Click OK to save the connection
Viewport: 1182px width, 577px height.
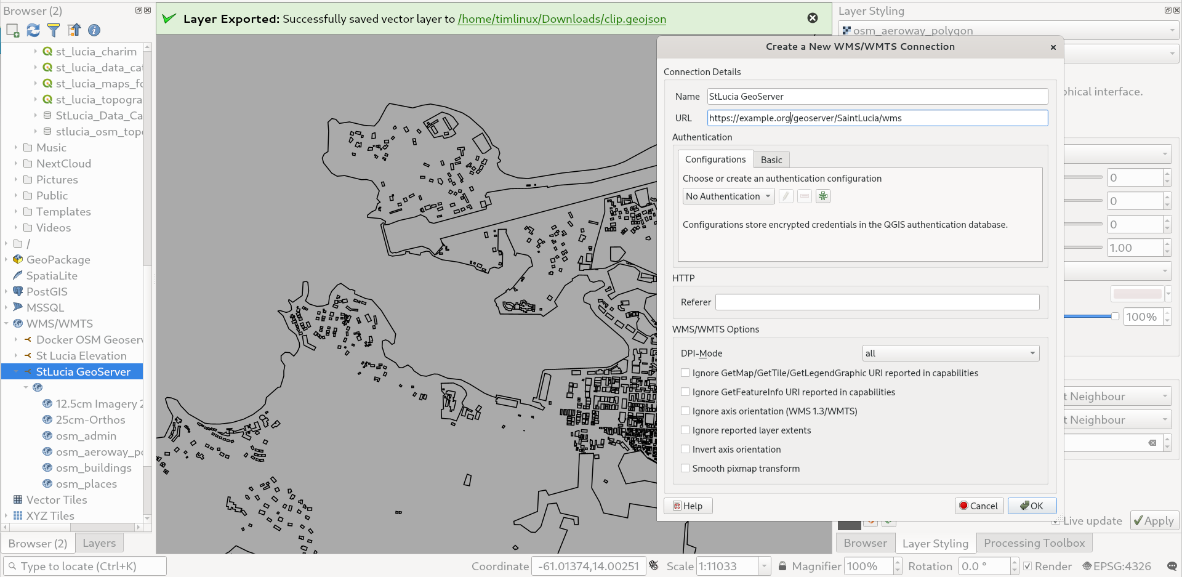(1032, 506)
